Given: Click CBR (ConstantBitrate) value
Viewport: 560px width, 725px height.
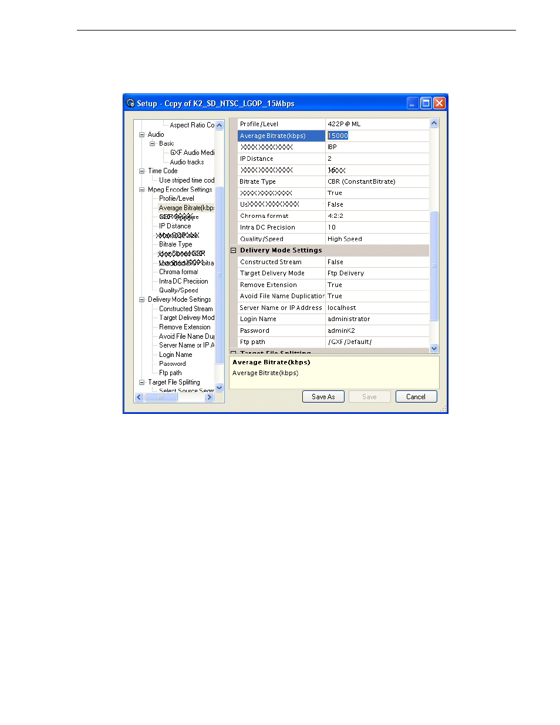Looking at the screenshot, I should [362, 181].
